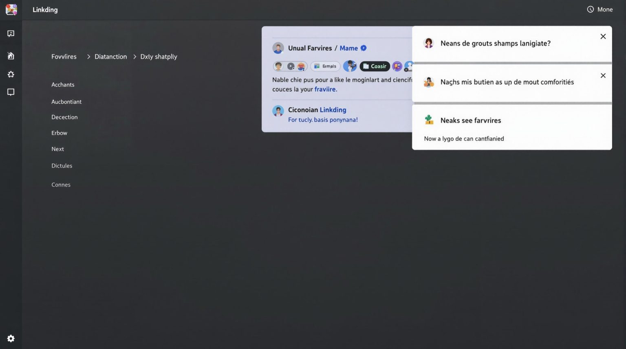Open settings gear at sidebar bottom

coord(11,338)
